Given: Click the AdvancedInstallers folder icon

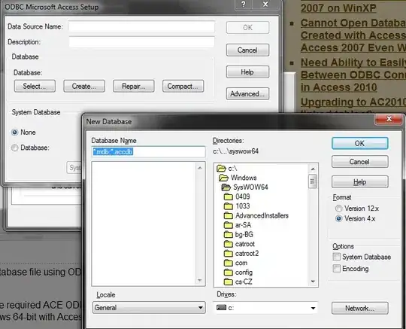Looking at the screenshot, I should (229, 216).
